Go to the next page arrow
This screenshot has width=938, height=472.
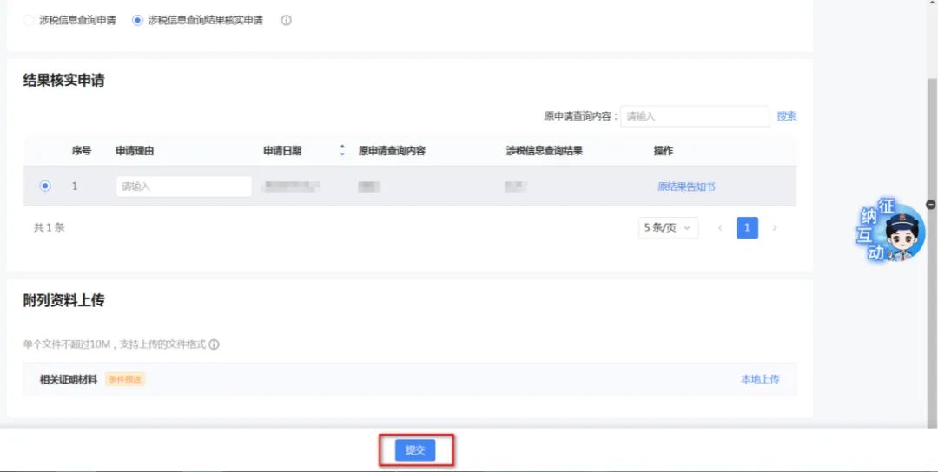[774, 228]
